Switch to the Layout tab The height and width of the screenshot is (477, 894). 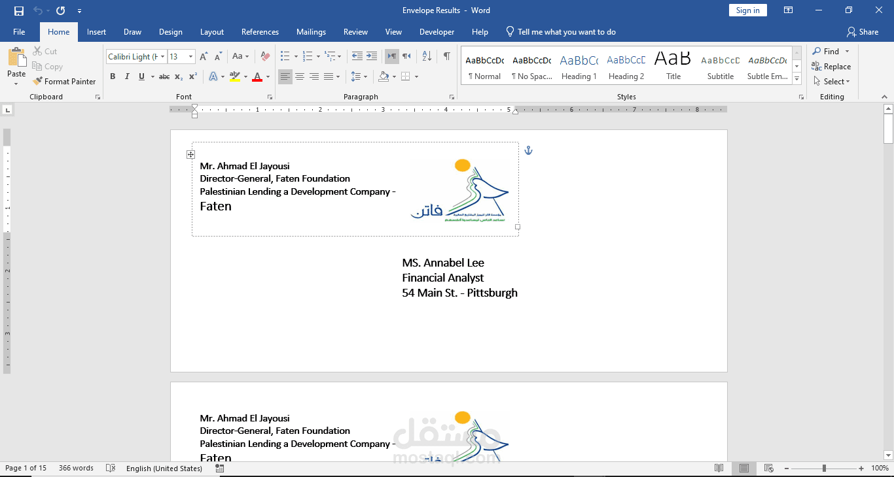[212, 32]
